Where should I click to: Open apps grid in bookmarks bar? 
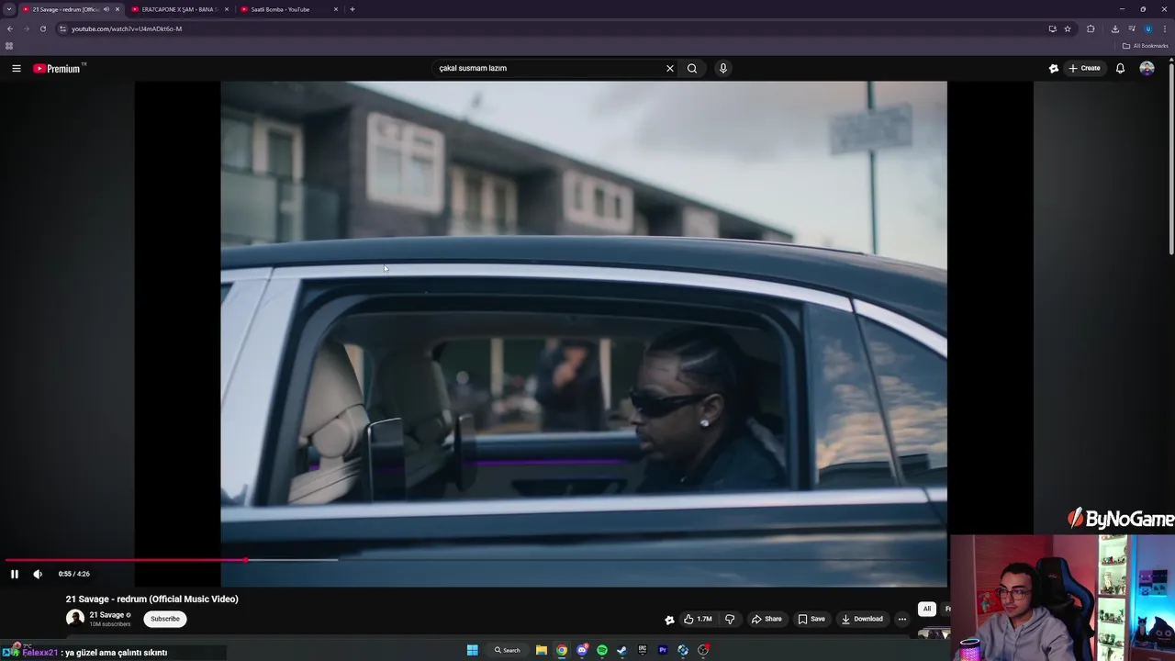pos(9,46)
